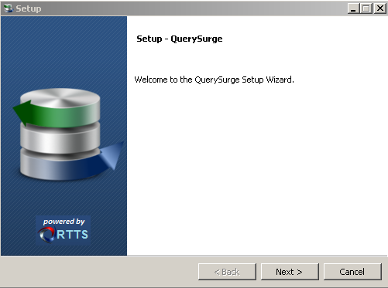Click the 'Setup' title bar text
The image size is (388, 288).
[29, 8]
